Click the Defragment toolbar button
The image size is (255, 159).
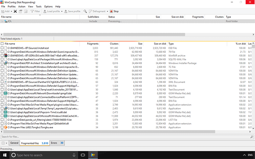click(97, 12)
